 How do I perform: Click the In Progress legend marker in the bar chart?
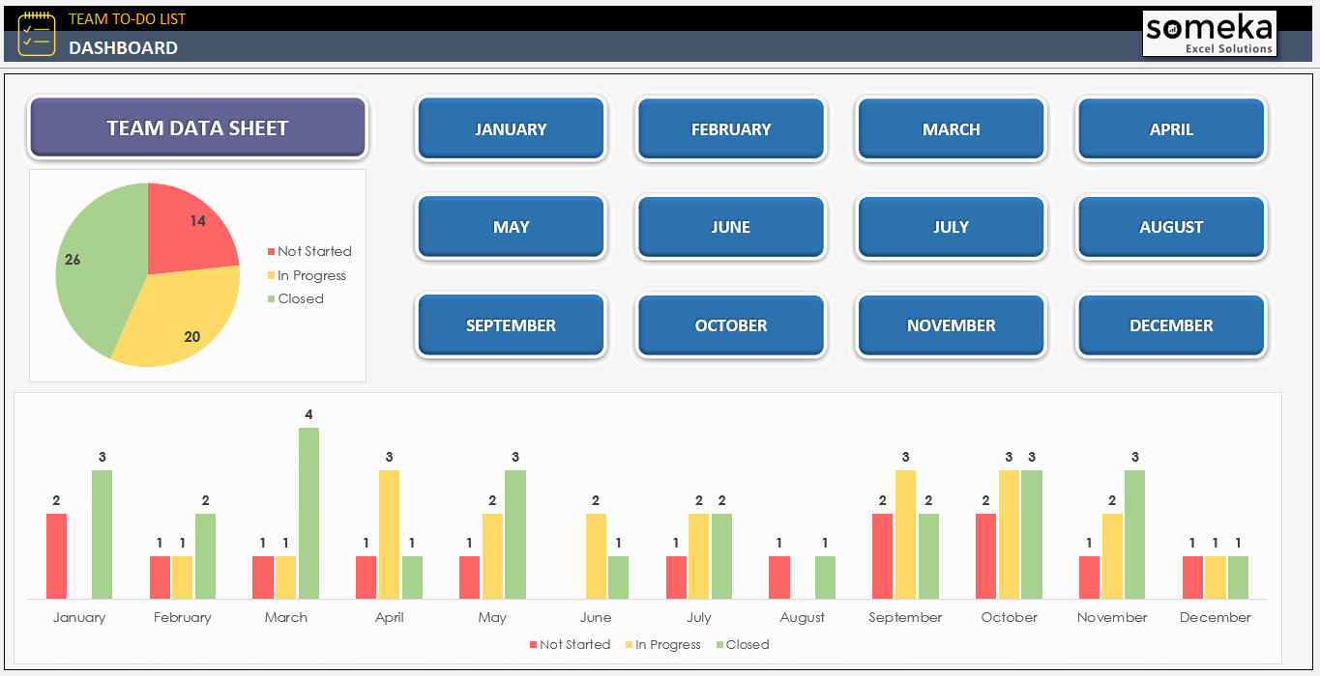point(631,644)
